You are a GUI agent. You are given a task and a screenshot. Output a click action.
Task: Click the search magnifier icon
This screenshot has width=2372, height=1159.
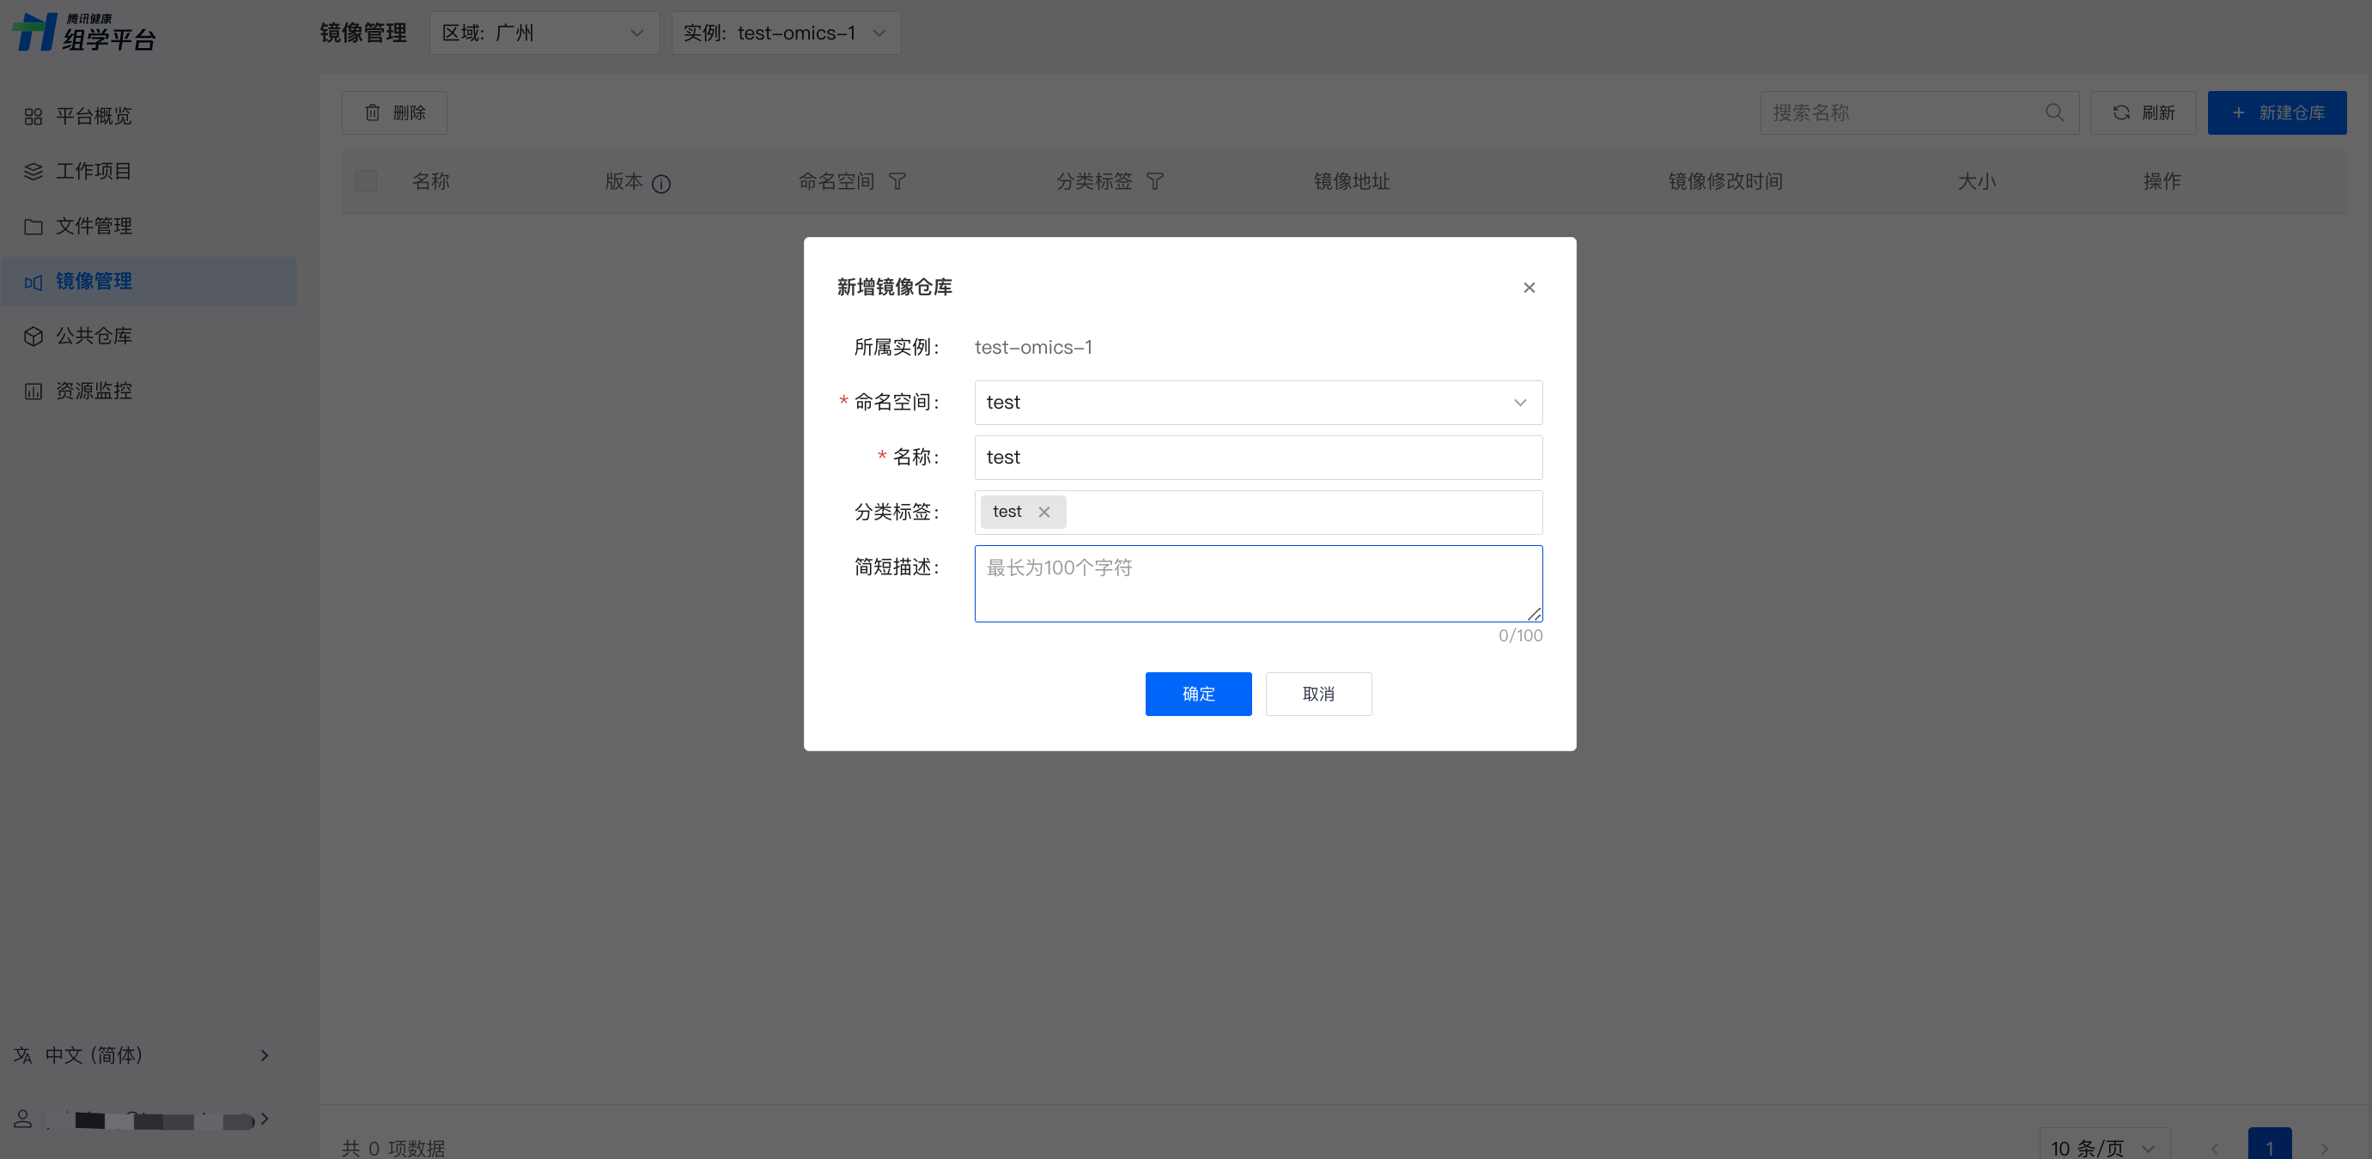[2054, 112]
